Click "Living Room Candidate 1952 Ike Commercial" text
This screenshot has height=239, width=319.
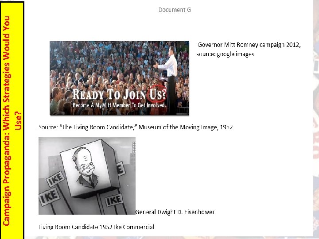click(x=97, y=227)
